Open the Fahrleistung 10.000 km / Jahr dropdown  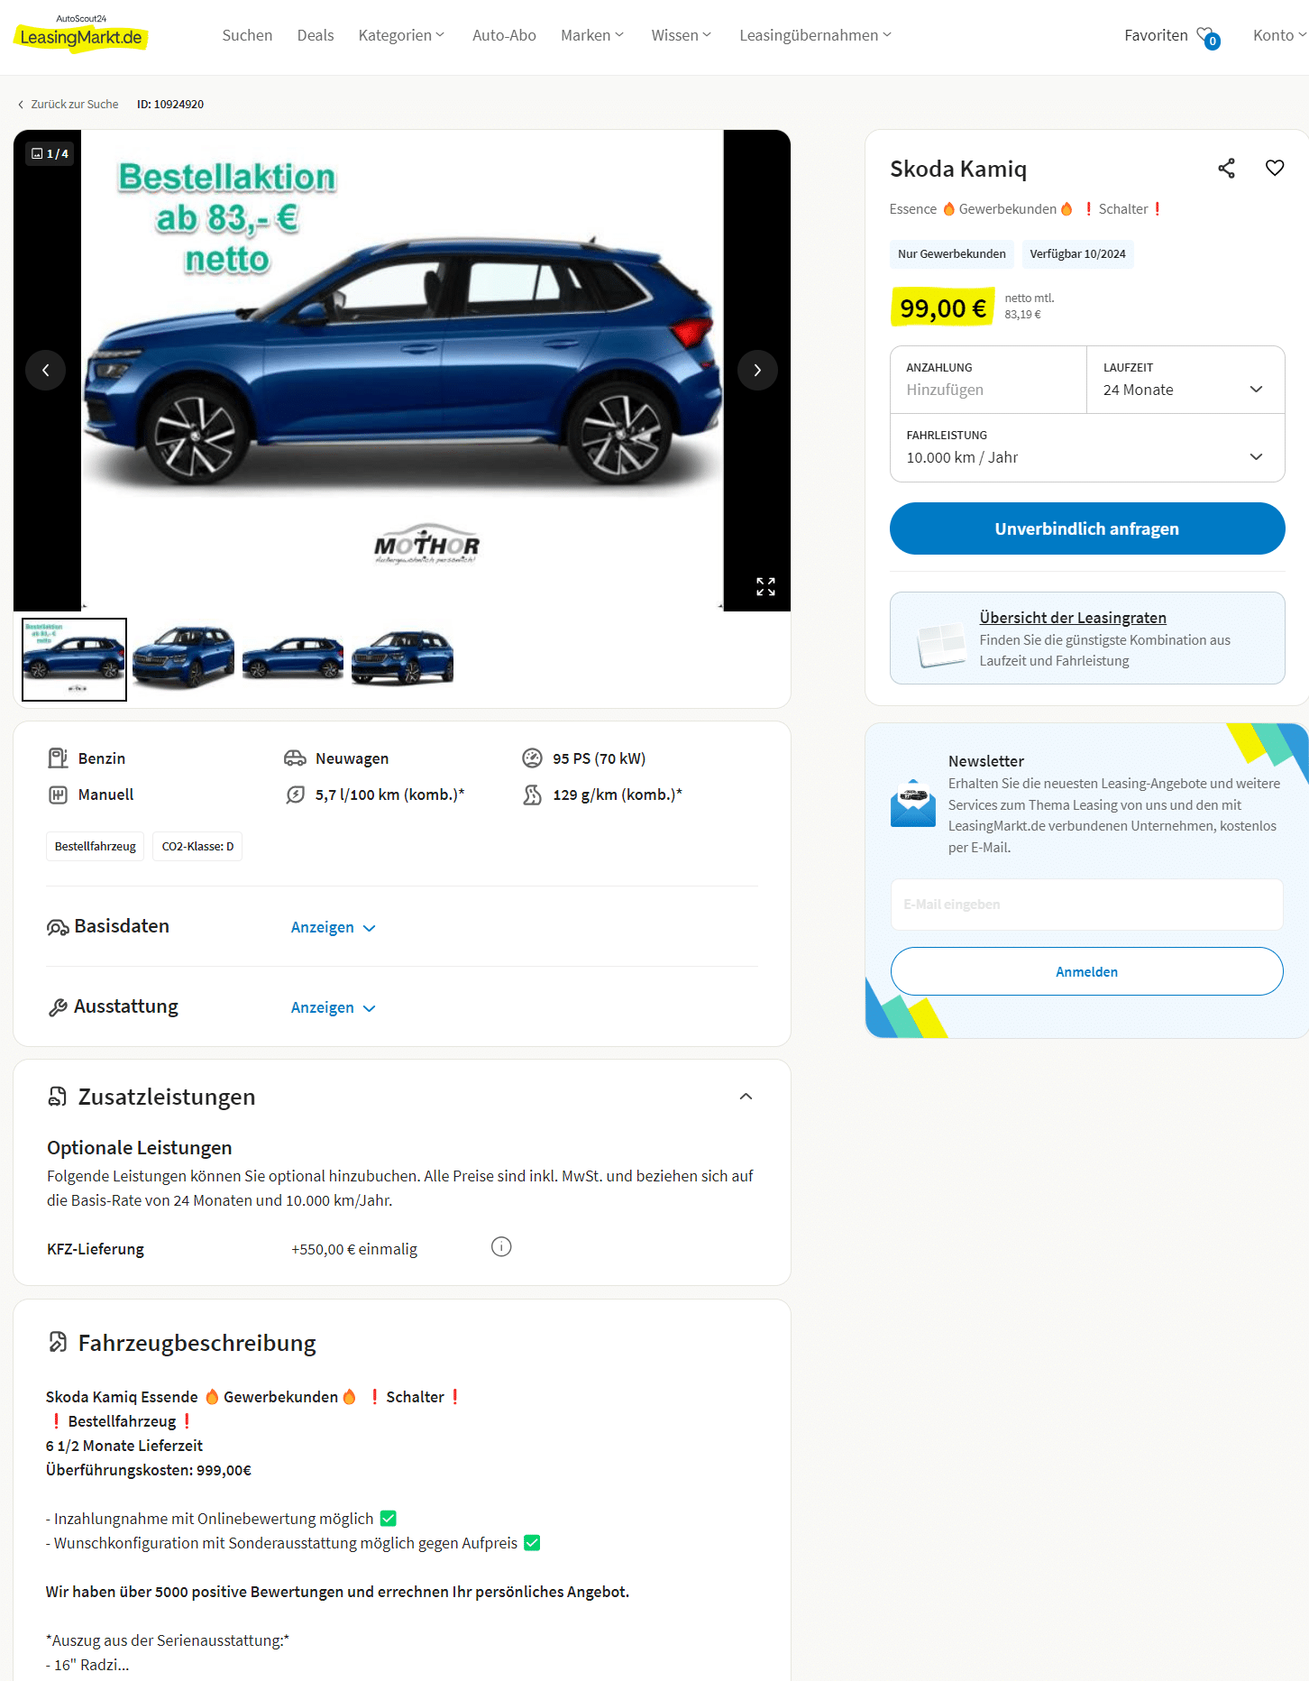click(x=1087, y=448)
